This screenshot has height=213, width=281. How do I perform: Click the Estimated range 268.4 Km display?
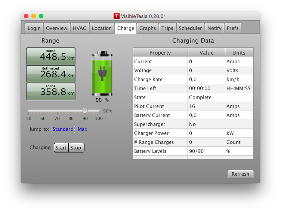pos(51,74)
